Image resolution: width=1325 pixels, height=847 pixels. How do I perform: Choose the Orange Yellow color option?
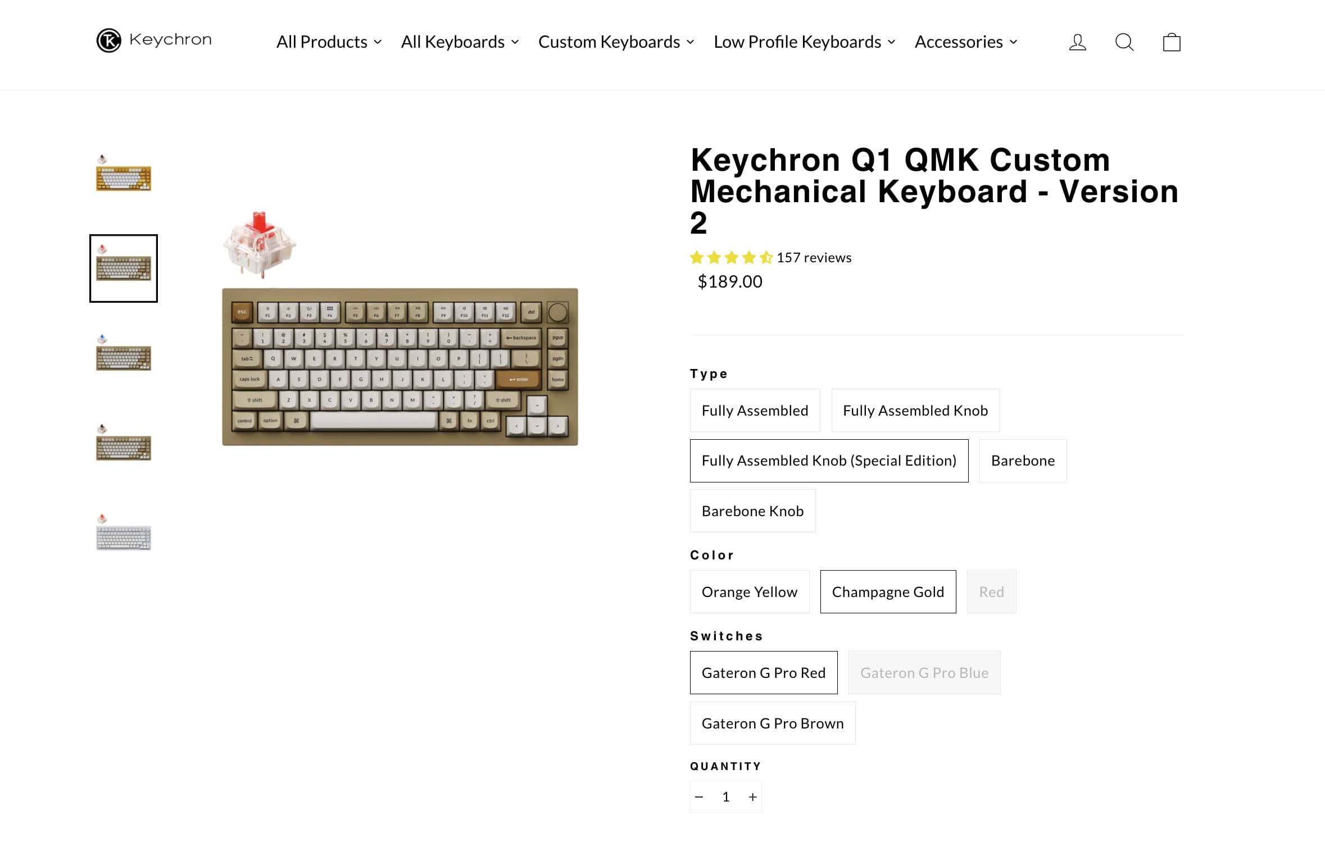749,592
